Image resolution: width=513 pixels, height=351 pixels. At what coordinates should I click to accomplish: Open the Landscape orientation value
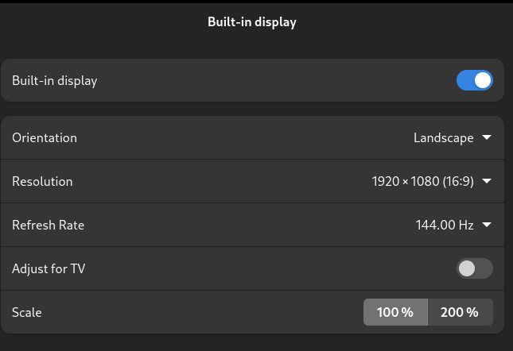(x=443, y=137)
